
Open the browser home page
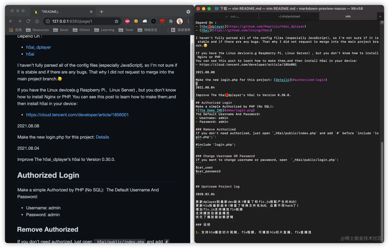pyautogui.click(x=37, y=21)
